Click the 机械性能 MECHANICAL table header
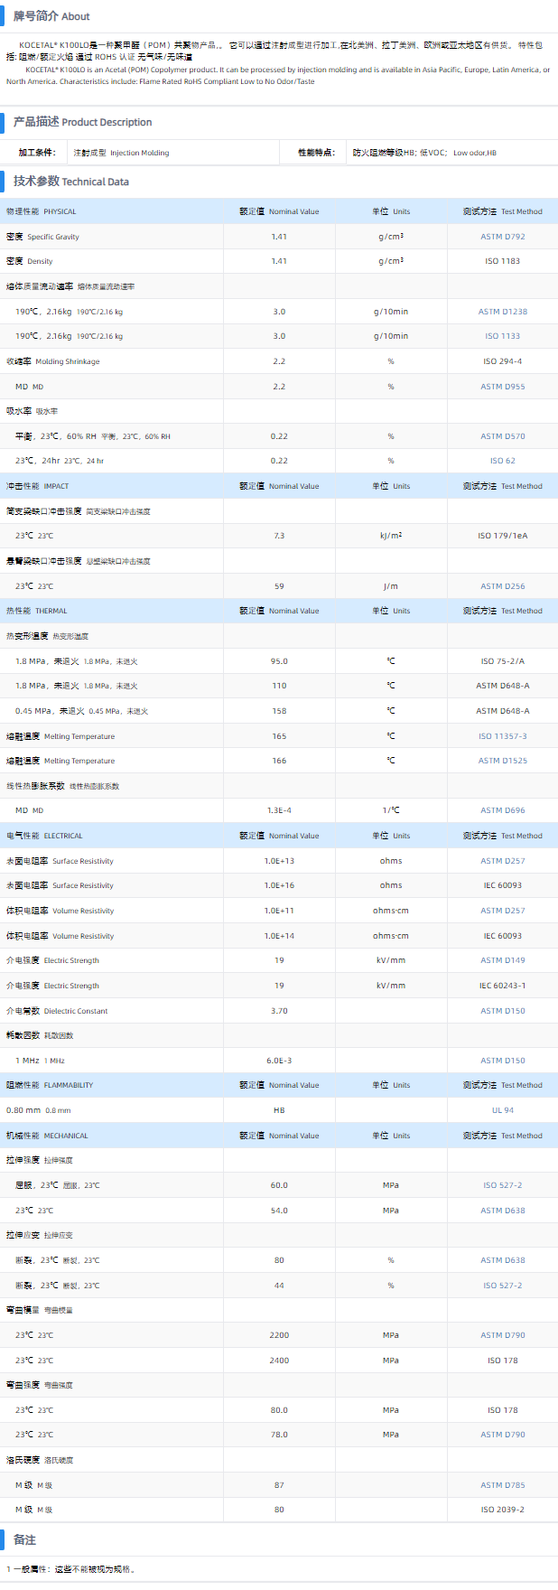This screenshot has height=1590, width=558. (x=47, y=1136)
